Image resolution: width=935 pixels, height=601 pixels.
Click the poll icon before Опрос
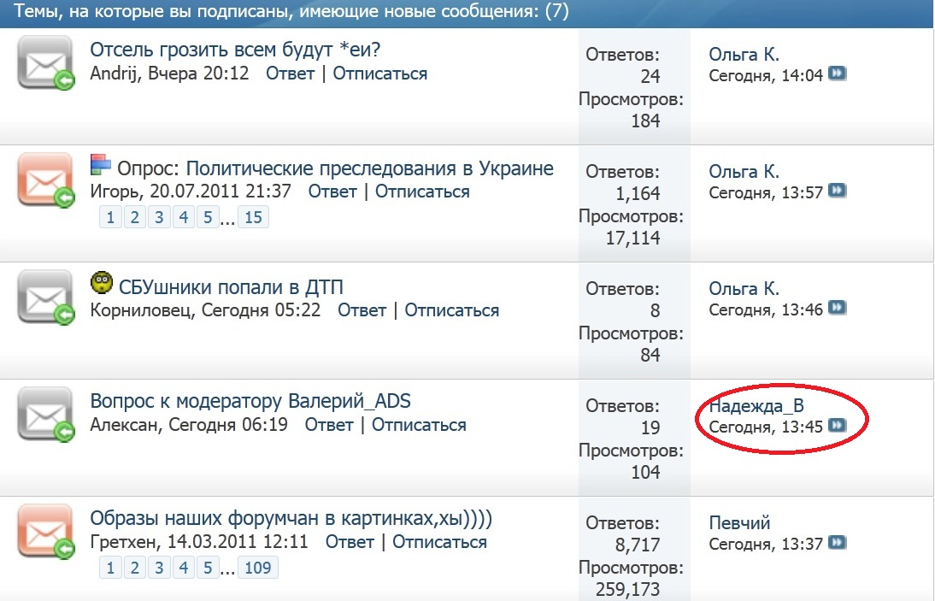[x=101, y=165]
